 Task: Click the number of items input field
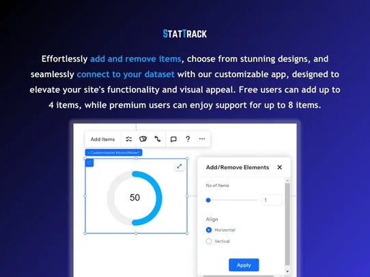[x=272, y=200]
